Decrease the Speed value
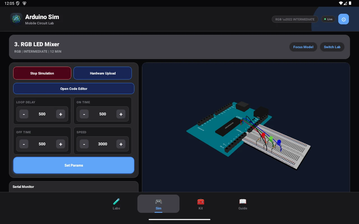Image resolution: width=359 pixels, height=224 pixels. pyautogui.click(x=84, y=144)
